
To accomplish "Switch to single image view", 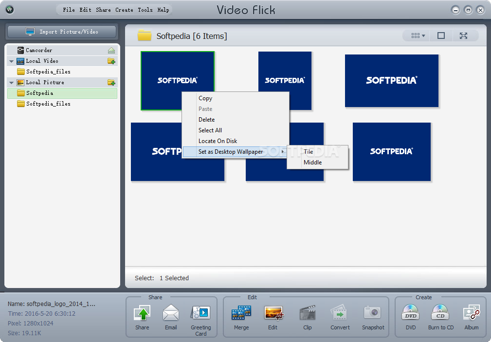I will click(441, 36).
